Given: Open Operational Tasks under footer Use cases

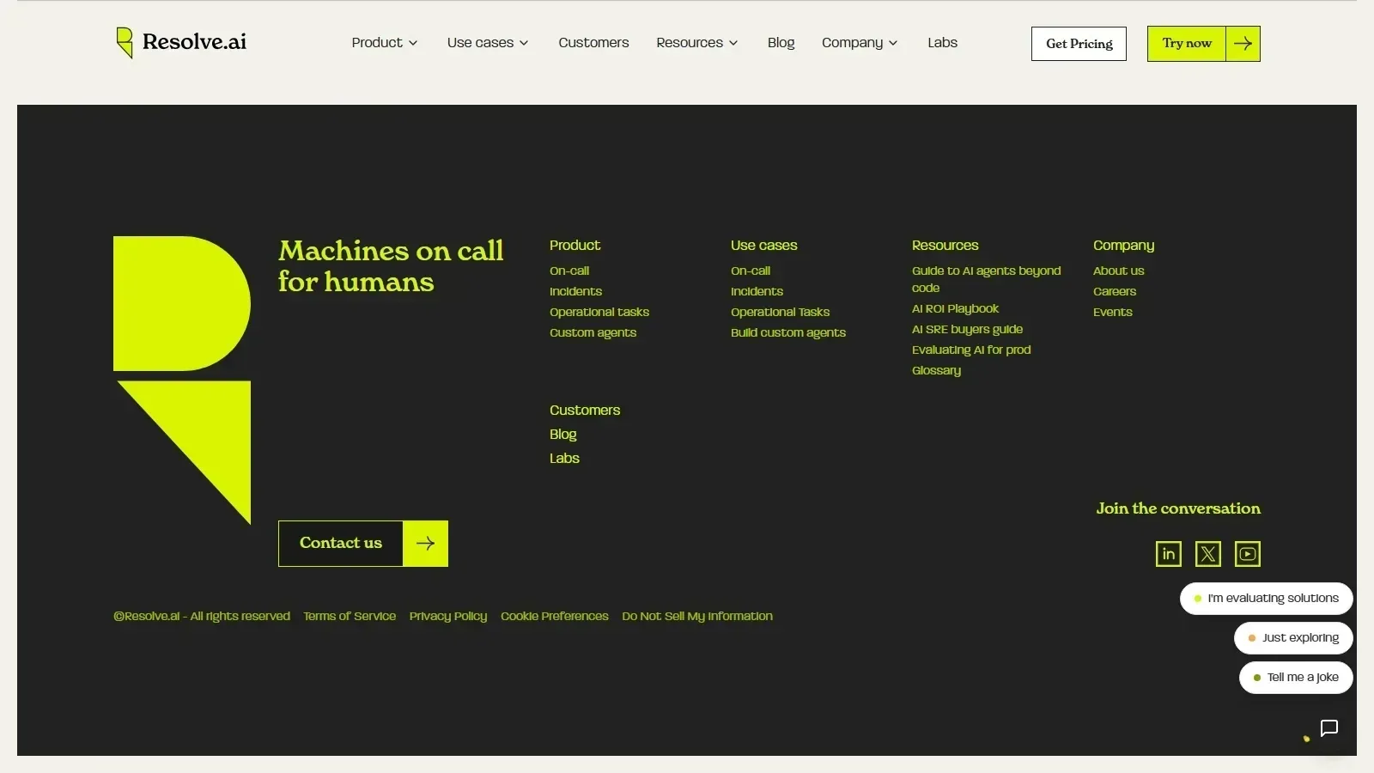Looking at the screenshot, I should click(x=780, y=312).
